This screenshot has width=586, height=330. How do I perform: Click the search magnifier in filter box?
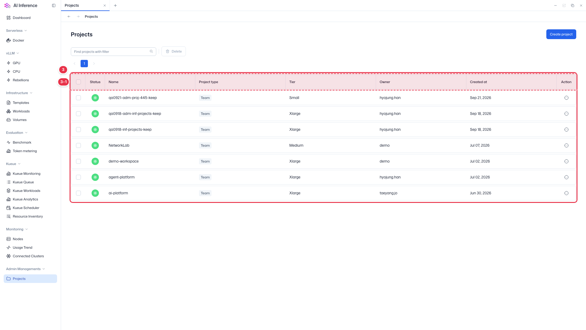coord(151,51)
